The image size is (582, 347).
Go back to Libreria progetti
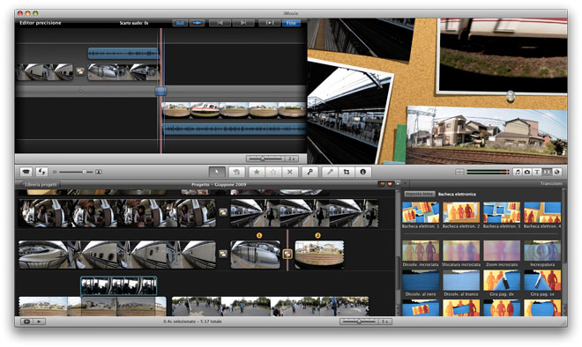41,184
